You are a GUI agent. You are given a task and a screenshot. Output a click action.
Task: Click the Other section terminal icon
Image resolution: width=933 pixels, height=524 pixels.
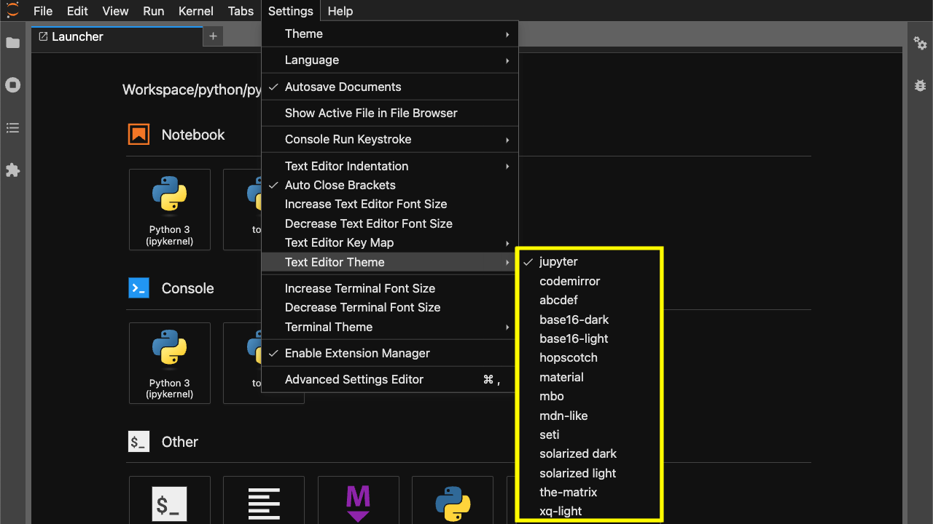tap(138, 442)
